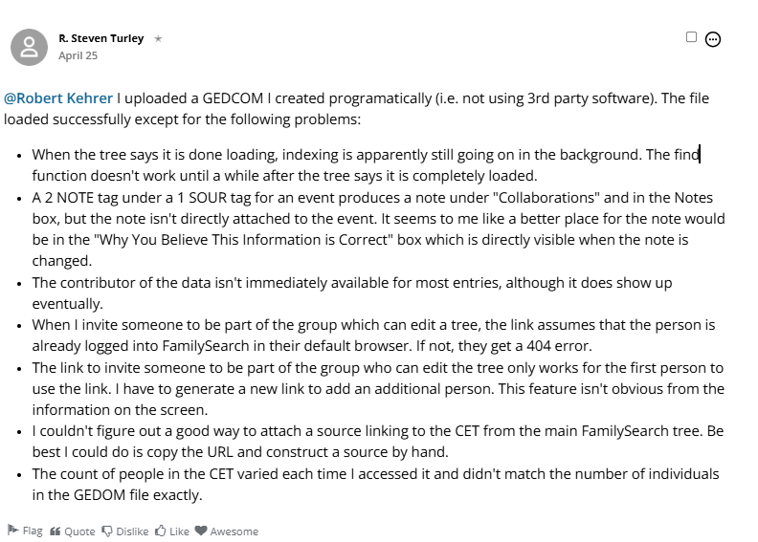Open the April 25 post permalink
The image size is (758, 542).
coord(78,55)
